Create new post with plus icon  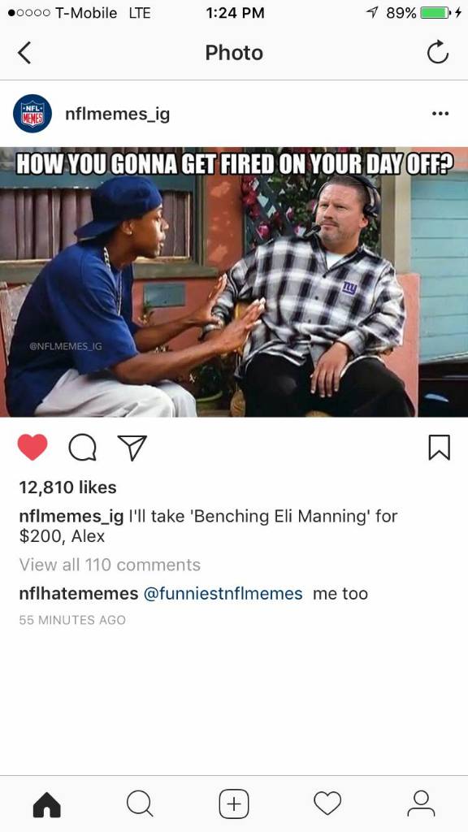234,804
